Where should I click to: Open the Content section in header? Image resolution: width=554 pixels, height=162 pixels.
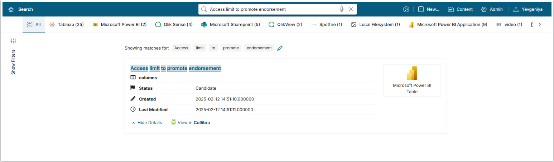coord(461,9)
